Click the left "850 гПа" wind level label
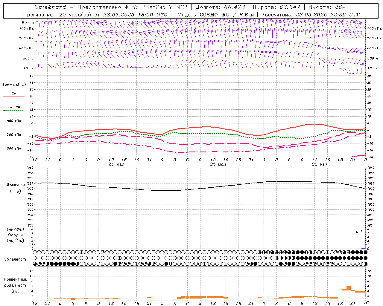Screen dimensions: 383x306 coord(26,48)
